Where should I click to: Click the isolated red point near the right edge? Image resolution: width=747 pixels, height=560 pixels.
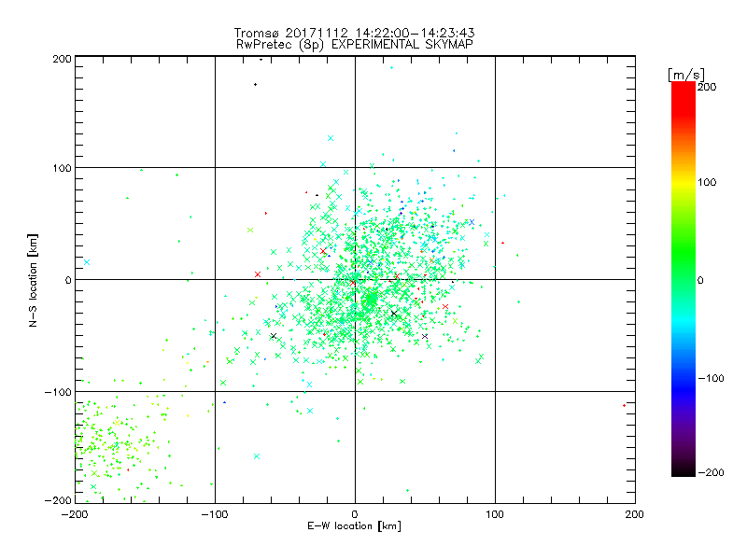624,405
